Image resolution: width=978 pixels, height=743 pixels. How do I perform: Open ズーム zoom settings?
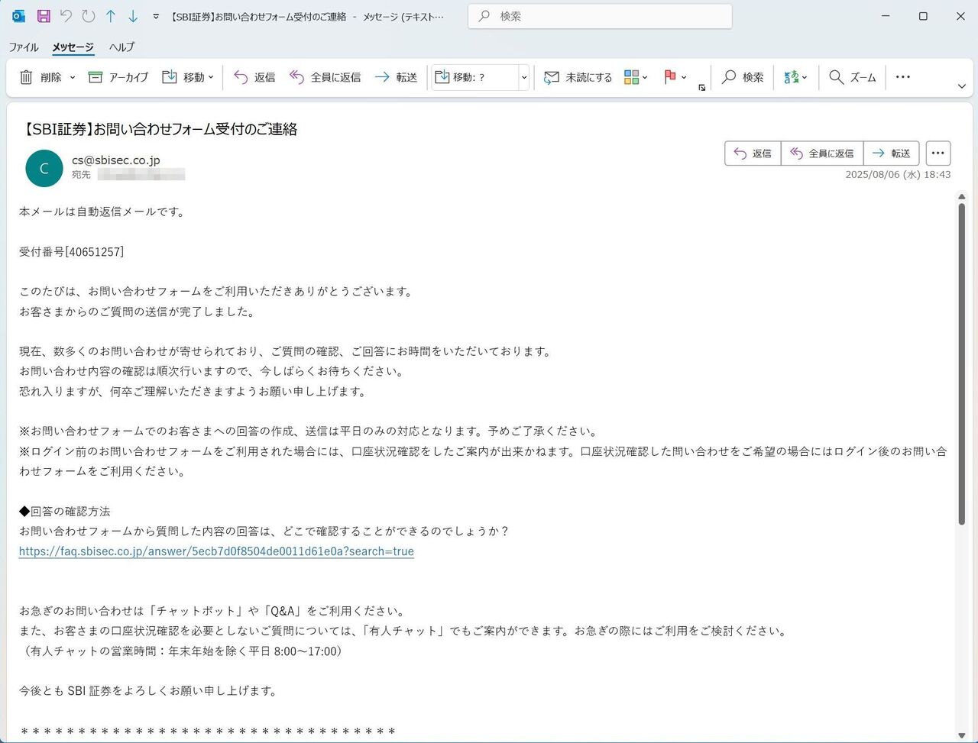[x=853, y=77]
